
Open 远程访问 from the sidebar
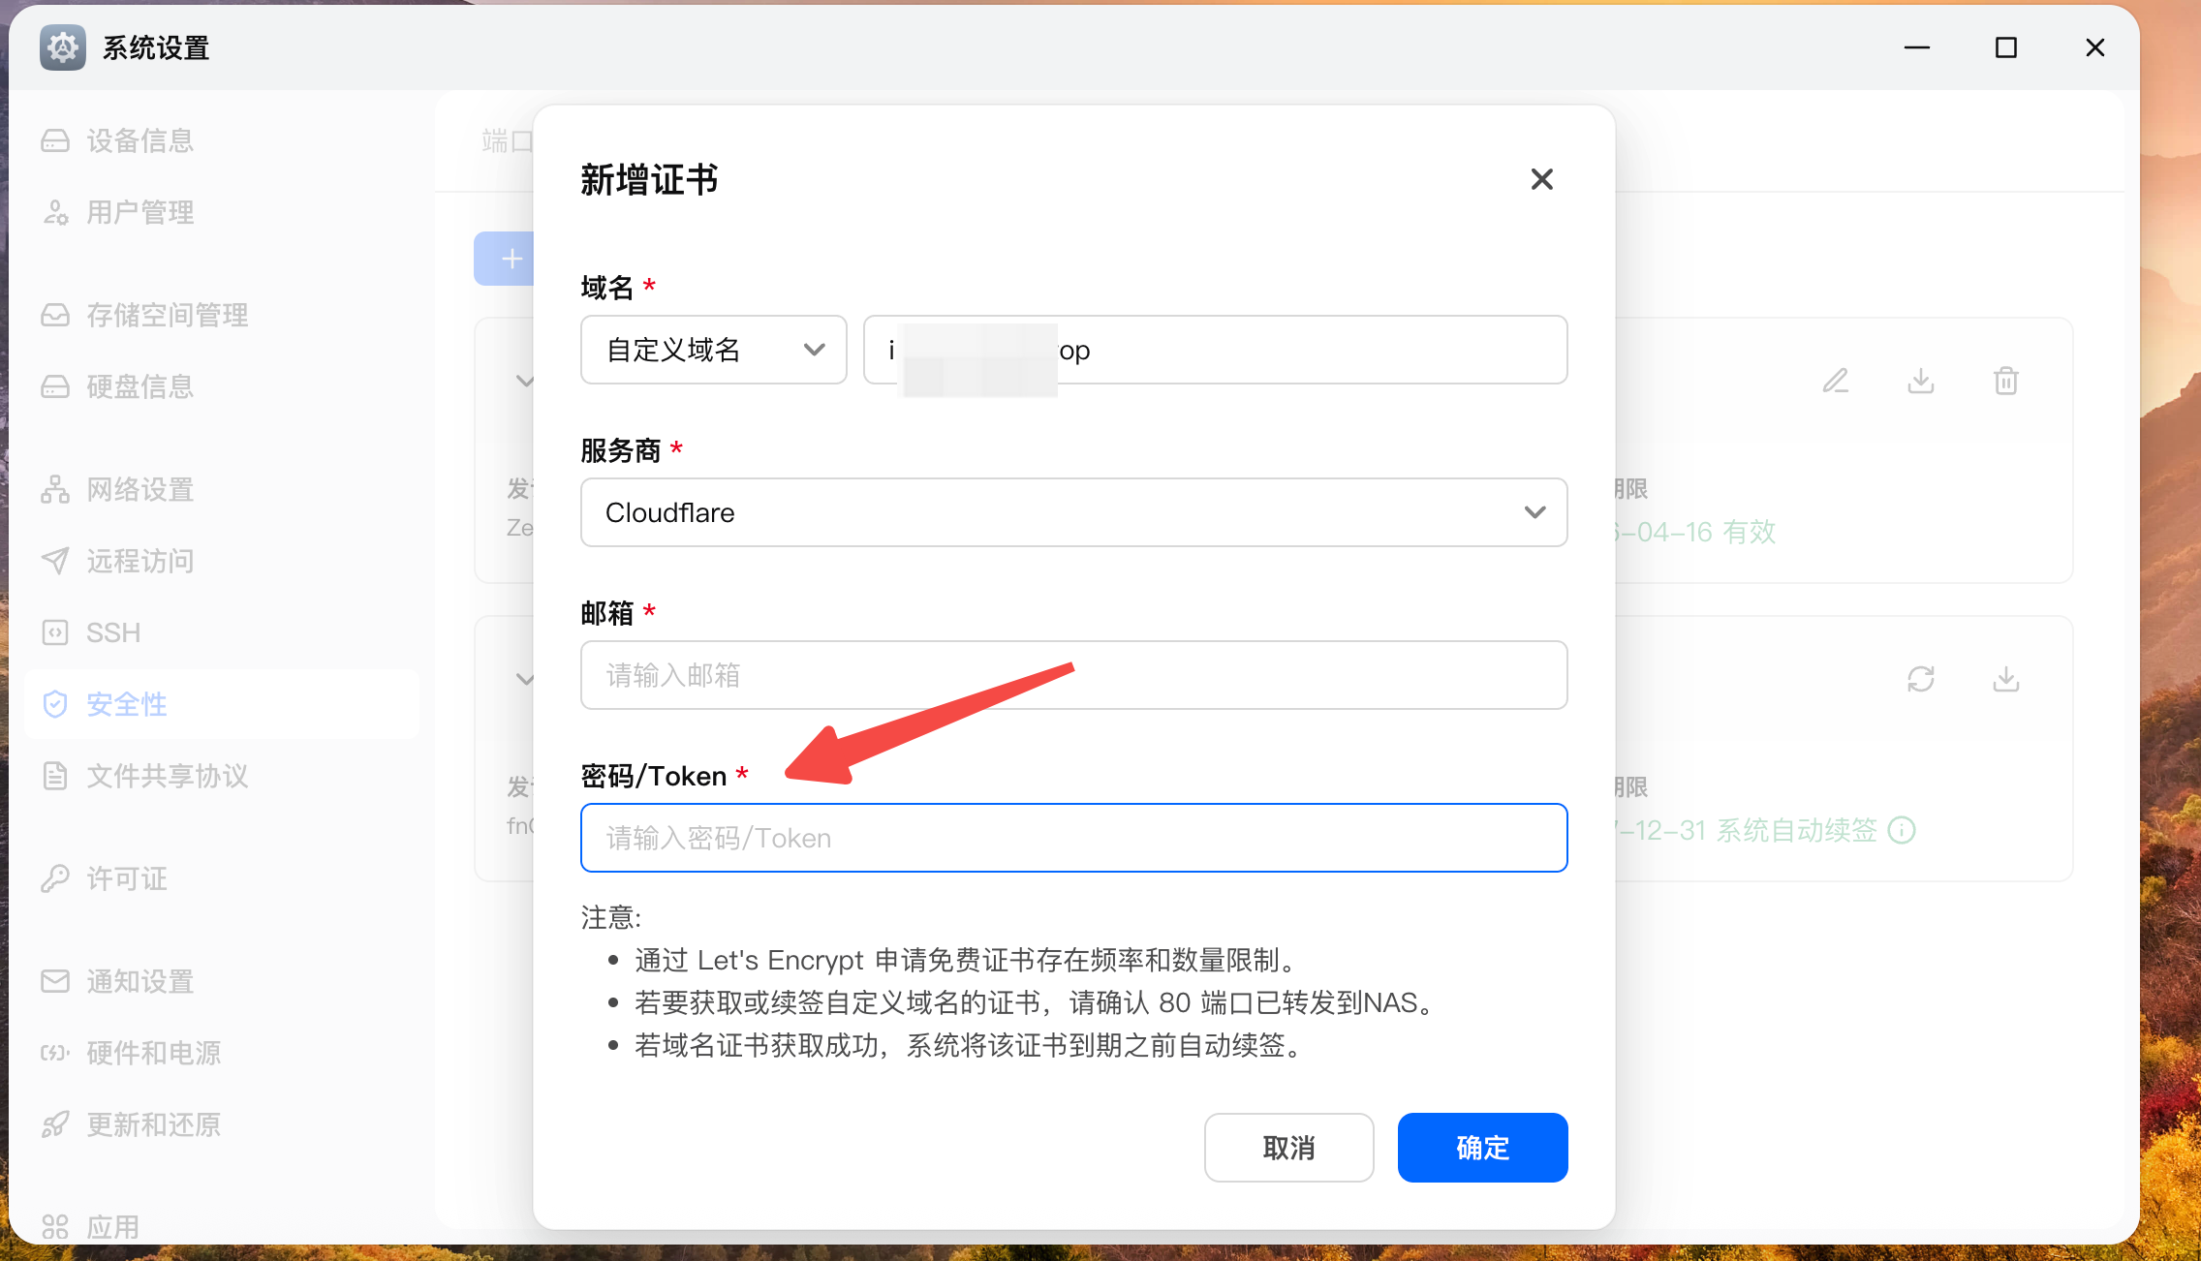point(139,561)
